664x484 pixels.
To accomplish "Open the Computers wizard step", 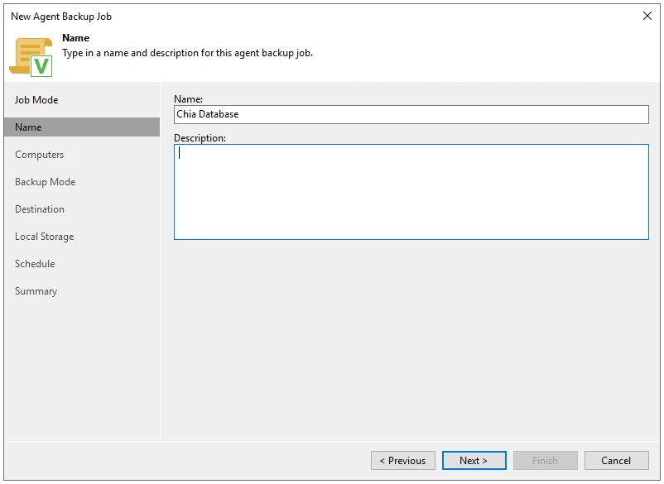I will (x=40, y=155).
